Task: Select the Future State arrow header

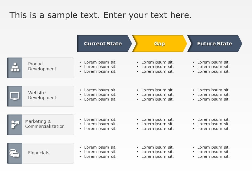Action: pyautogui.click(x=214, y=44)
